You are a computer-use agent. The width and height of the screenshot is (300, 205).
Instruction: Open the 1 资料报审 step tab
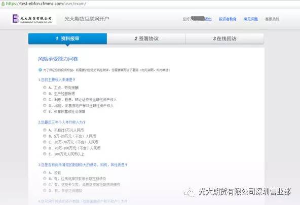tap(67, 38)
